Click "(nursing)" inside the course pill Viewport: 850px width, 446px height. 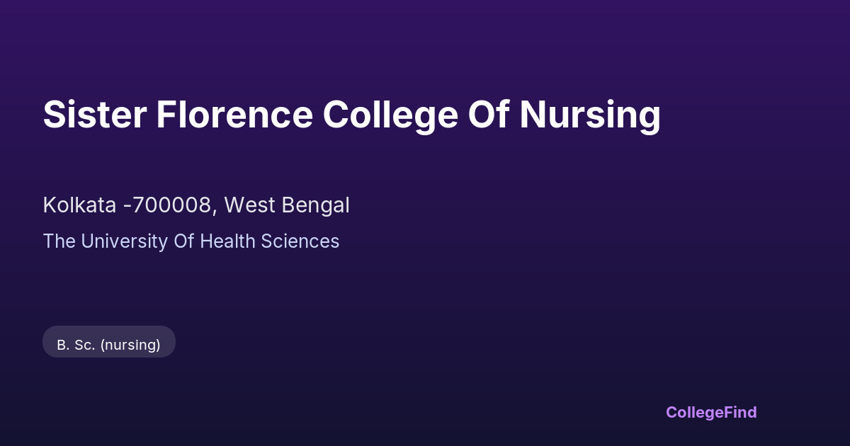click(x=130, y=345)
